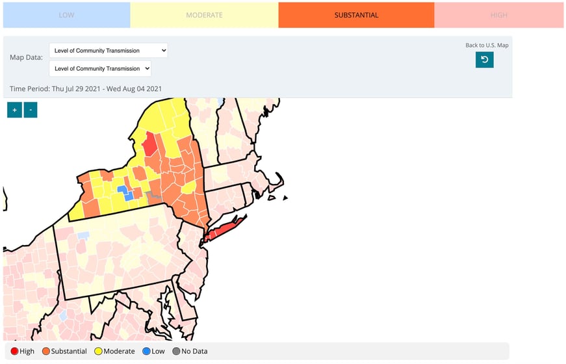This screenshot has width=566, height=364.
Task: Zoom in with the plus button
Action: (14, 110)
